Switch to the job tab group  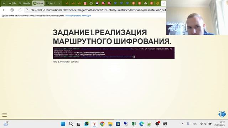click(x=12, y=3)
